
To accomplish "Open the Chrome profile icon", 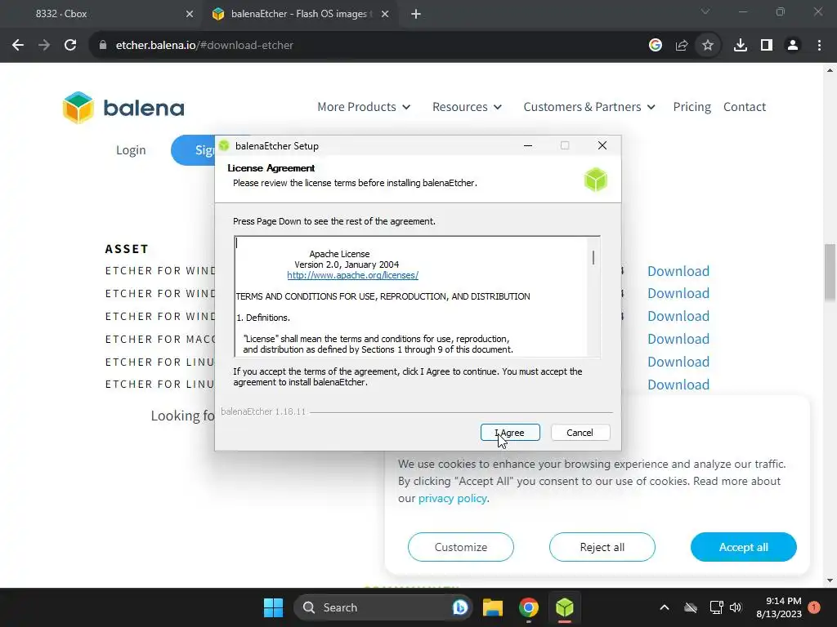I will (793, 46).
